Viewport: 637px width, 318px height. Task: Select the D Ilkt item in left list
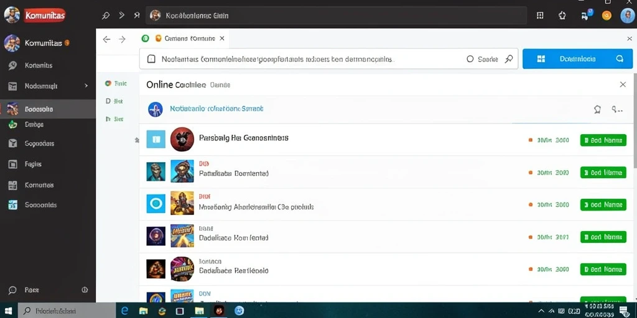coord(114,101)
